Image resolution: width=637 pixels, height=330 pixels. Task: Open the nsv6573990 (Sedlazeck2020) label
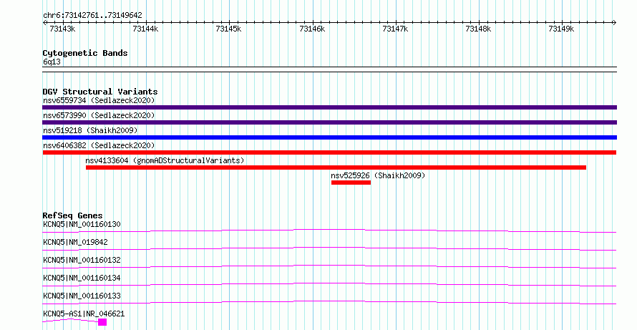(99, 115)
